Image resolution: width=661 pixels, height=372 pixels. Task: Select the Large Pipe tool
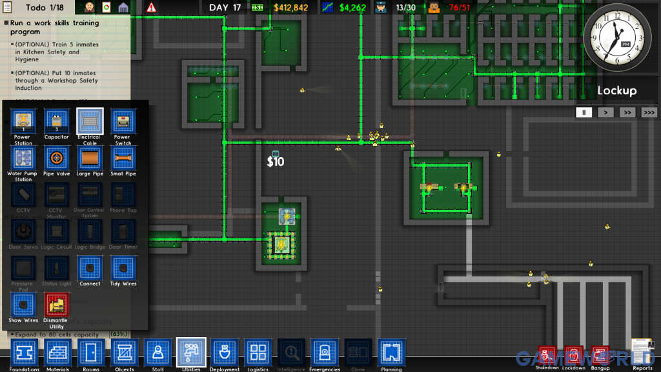click(x=90, y=158)
